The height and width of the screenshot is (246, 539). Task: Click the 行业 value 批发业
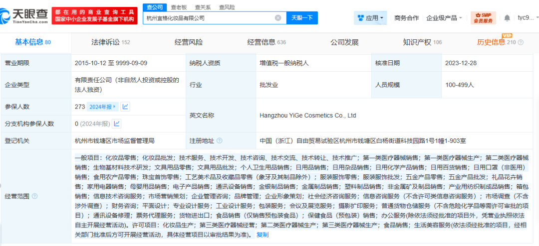269,85
